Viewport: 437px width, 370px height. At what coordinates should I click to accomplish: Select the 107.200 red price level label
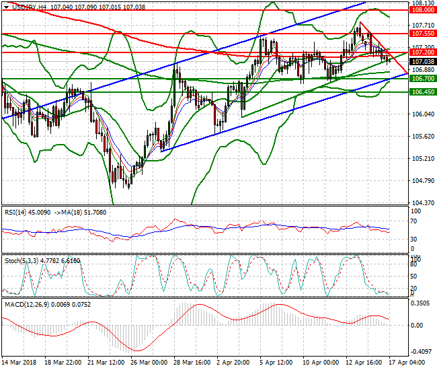[423, 52]
